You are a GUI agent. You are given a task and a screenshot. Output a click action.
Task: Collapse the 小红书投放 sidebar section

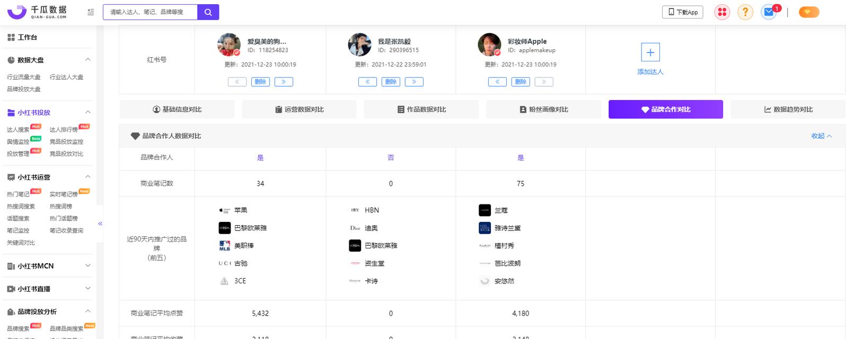88,112
